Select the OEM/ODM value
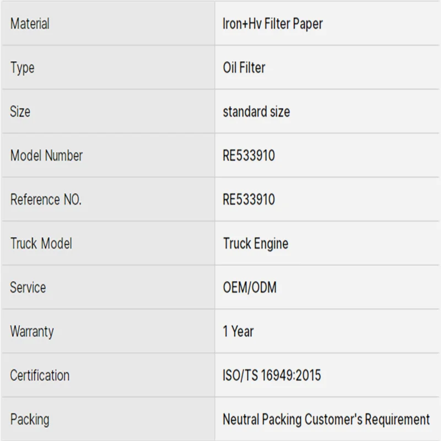Screen dimensions: 441x441 (249, 287)
